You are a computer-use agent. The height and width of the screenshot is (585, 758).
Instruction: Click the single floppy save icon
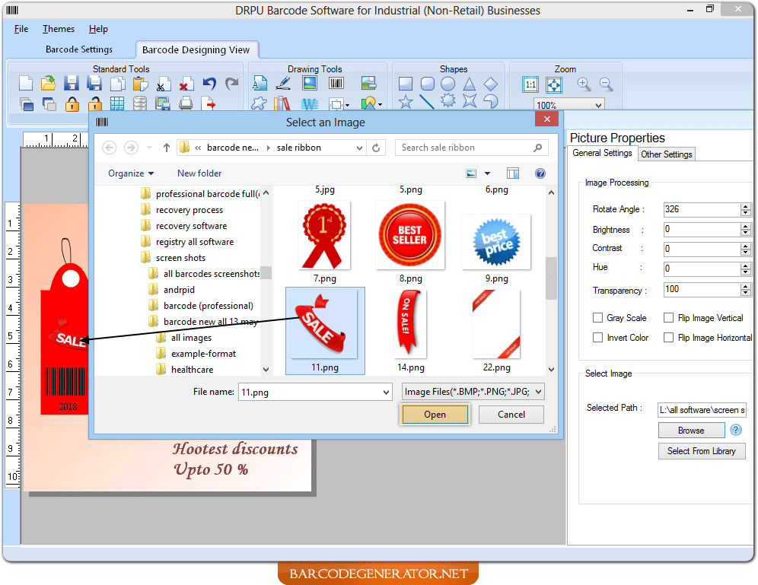(x=71, y=84)
